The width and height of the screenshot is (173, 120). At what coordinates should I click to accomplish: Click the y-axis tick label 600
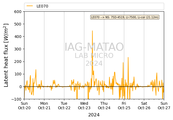(18, 12)
